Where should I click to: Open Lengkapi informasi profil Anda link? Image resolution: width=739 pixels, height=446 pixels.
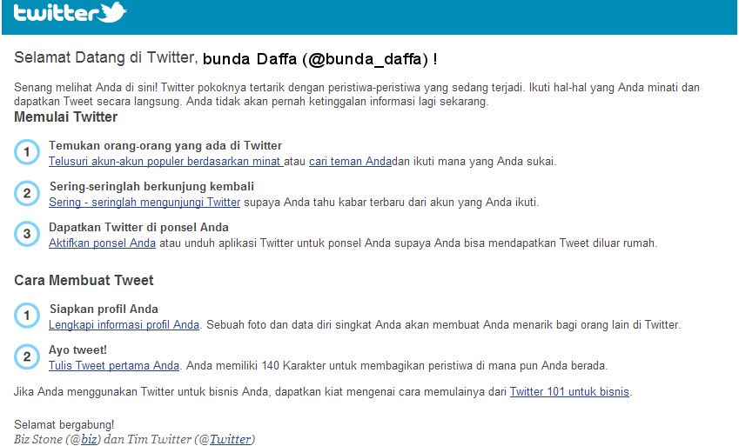124,325
